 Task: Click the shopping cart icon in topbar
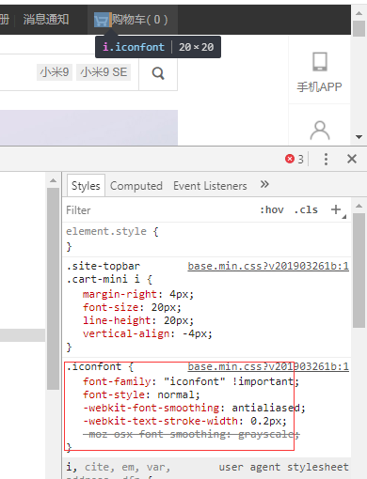(x=102, y=20)
